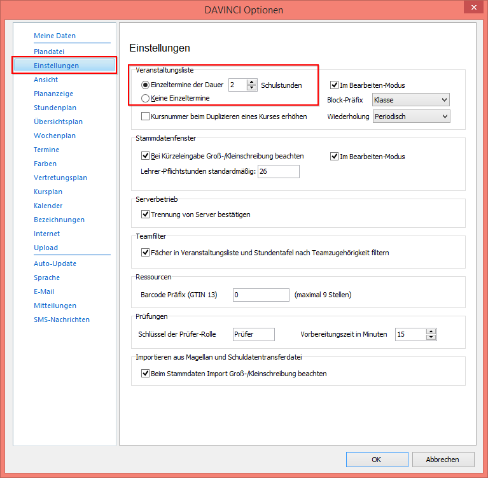
Task: Select Termine in the sidebar
Action: point(46,150)
